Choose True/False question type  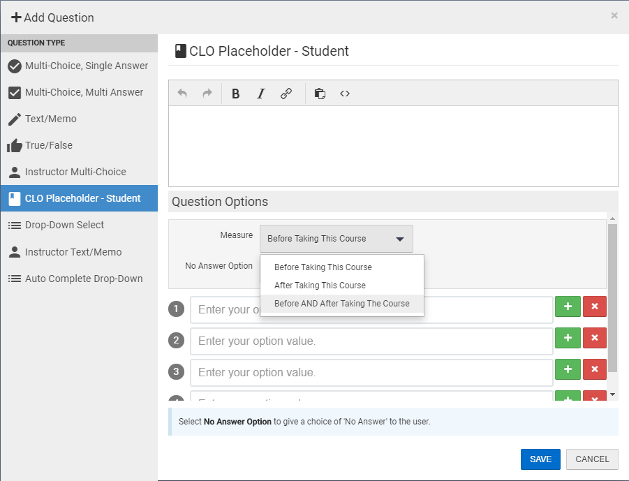[79, 145]
